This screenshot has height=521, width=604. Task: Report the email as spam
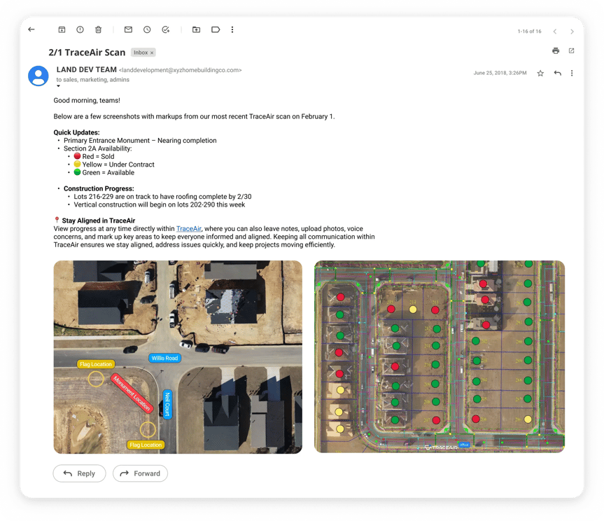coord(81,29)
